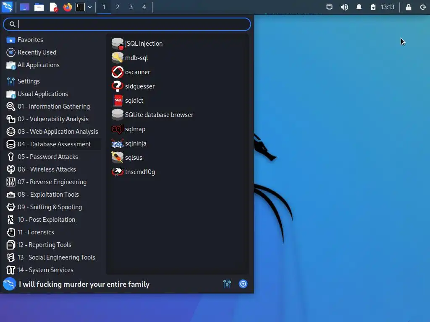Image resolution: width=430 pixels, height=322 pixels.
Task: Switch to workspace 3
Action: (131, 7)
